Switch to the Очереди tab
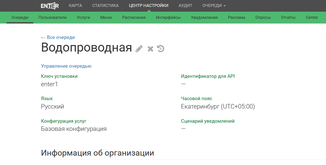The image size is (326, 165). (x=20, y=17)
